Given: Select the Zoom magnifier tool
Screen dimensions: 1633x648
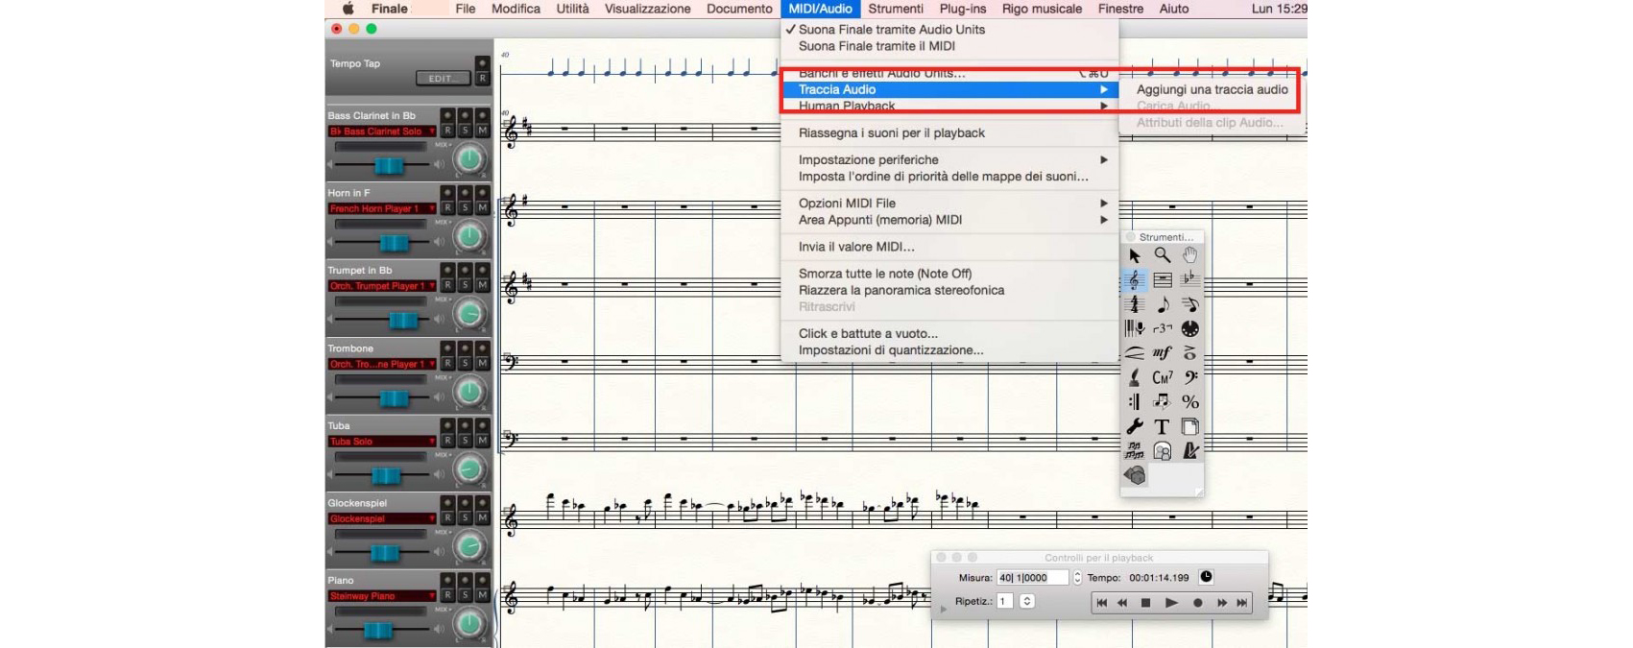Looking at the screenshot, I should [x=1162, y=255].
